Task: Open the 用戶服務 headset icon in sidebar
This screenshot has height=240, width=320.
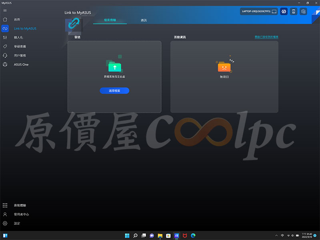Action: [5, 55]
